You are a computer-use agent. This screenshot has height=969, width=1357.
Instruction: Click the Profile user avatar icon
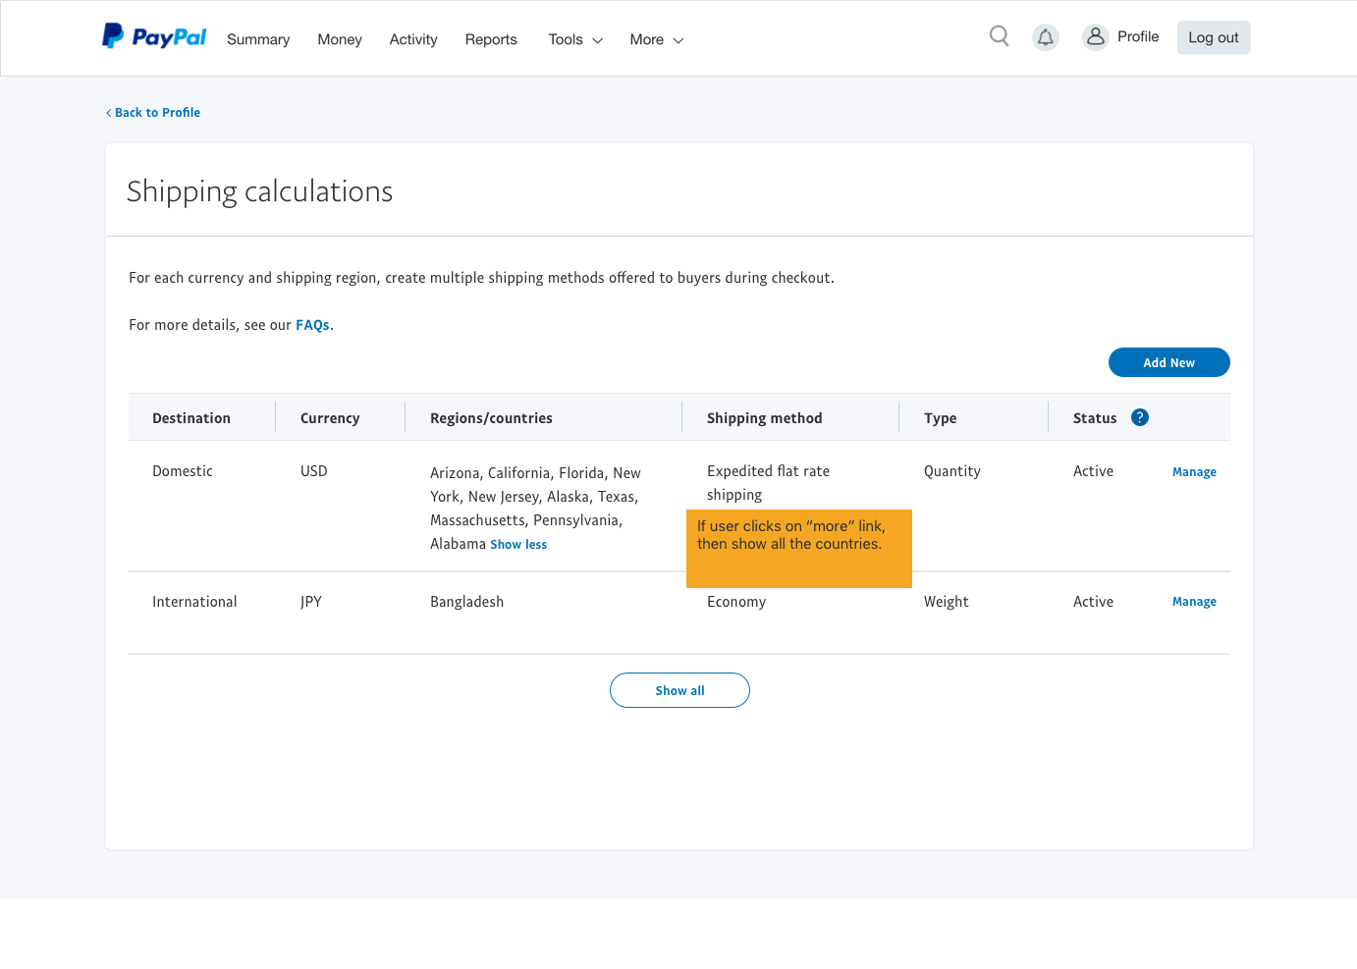point(1095,37)
